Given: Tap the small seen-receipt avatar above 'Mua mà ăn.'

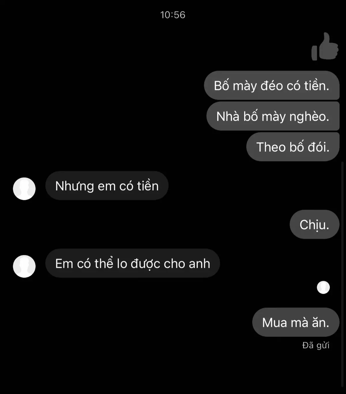Looking at the screenshot, I should coord(323,287).
